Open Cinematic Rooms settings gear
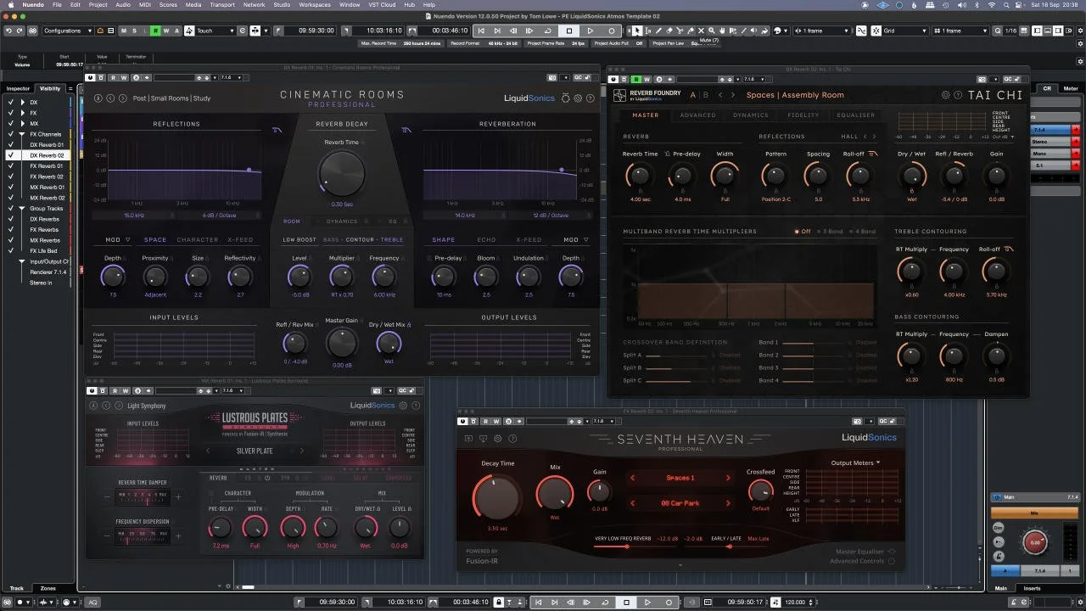 coord(578,98)
